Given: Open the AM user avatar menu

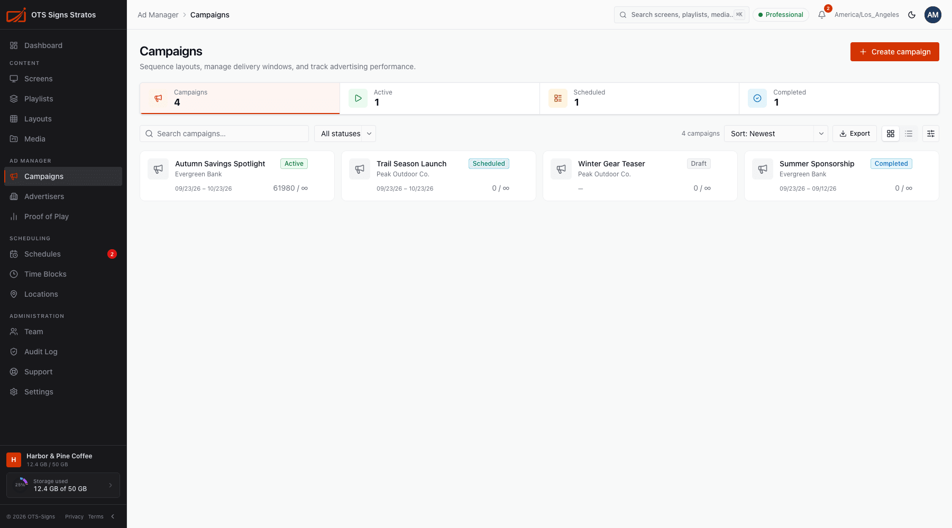Looking at the screenshot, I should point(933,15).
